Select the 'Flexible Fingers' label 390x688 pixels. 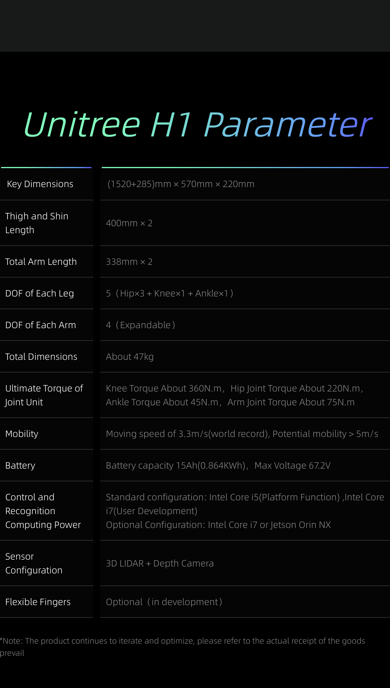pos(38,602)
